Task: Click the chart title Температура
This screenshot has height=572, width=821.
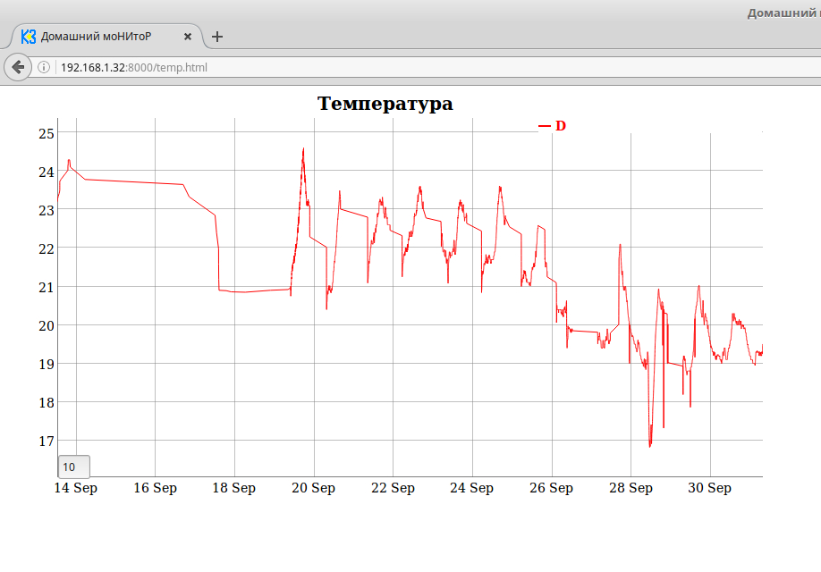Action: click(x=385, y=104)
